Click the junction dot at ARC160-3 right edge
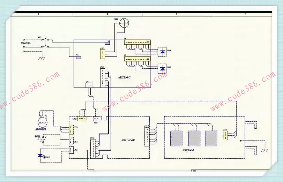 point(240,141)
